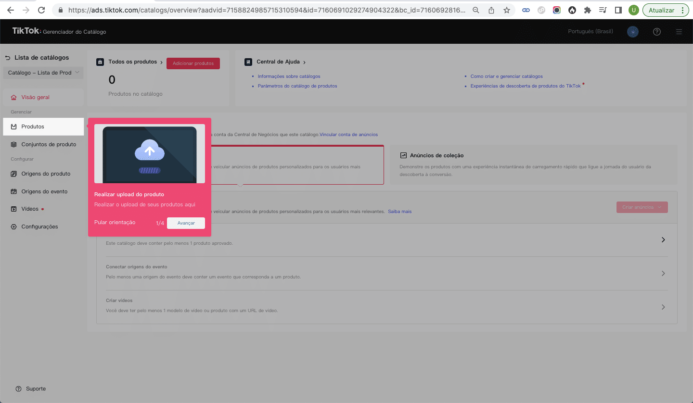Click Avançar in the tutorial popup
This screenshot has height=403, width=693.
[x=186, y=223]
